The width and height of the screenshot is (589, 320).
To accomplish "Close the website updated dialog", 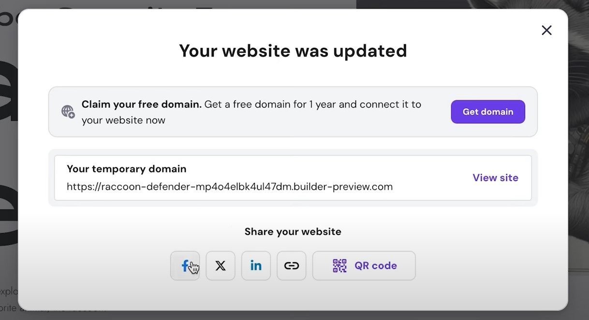I will (546, 30).
